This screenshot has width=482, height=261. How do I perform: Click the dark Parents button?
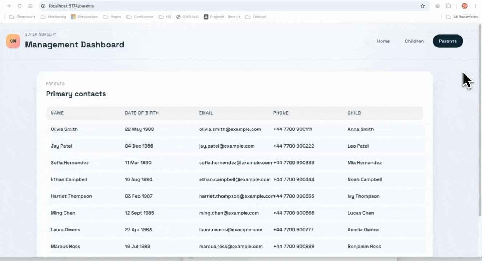(448, 41)
